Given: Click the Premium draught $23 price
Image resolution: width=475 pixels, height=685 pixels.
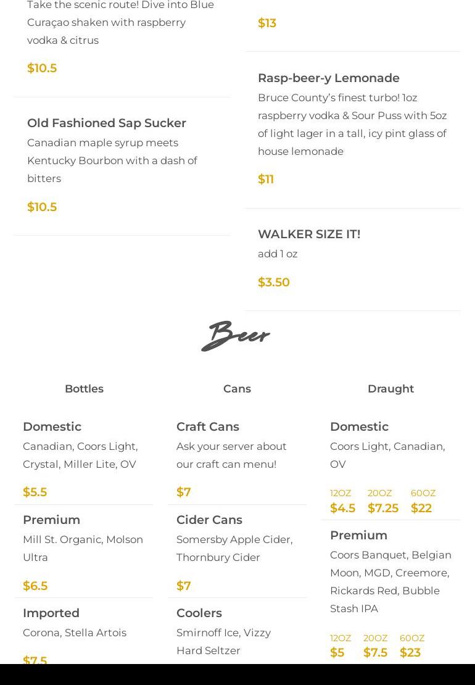Looking at the screenshot, I should click(x=410, y=653).
